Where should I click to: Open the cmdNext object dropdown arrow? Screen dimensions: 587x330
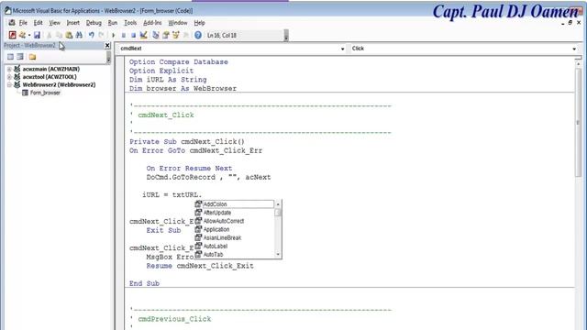(342, 49)
